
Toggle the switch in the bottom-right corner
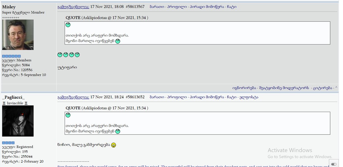coord(334,164)
